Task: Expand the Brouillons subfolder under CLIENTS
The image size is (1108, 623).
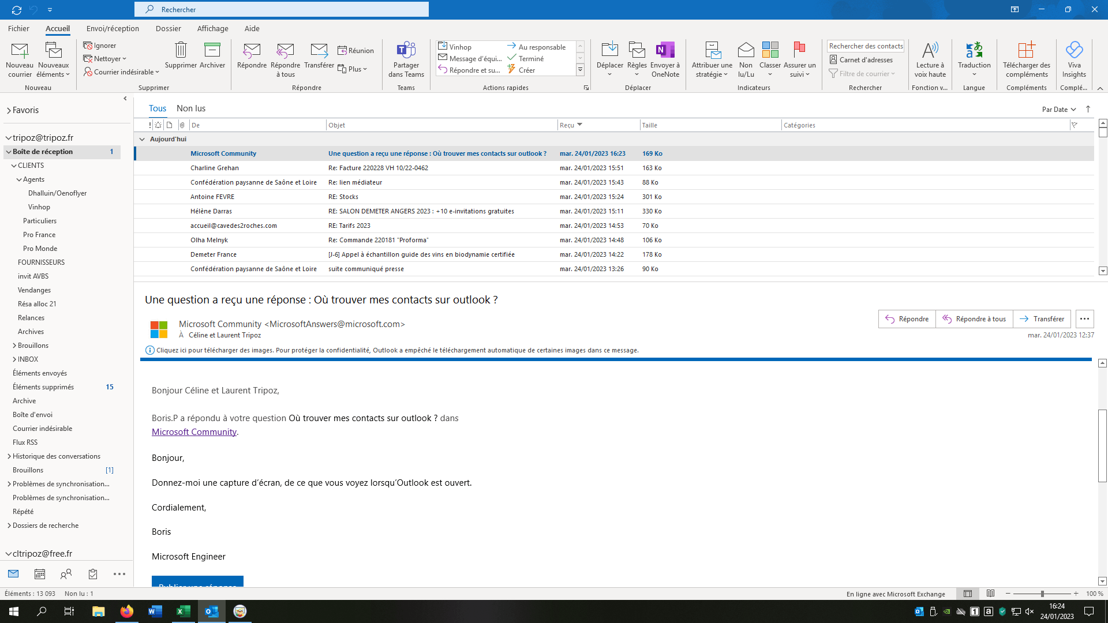Action: 14,346
